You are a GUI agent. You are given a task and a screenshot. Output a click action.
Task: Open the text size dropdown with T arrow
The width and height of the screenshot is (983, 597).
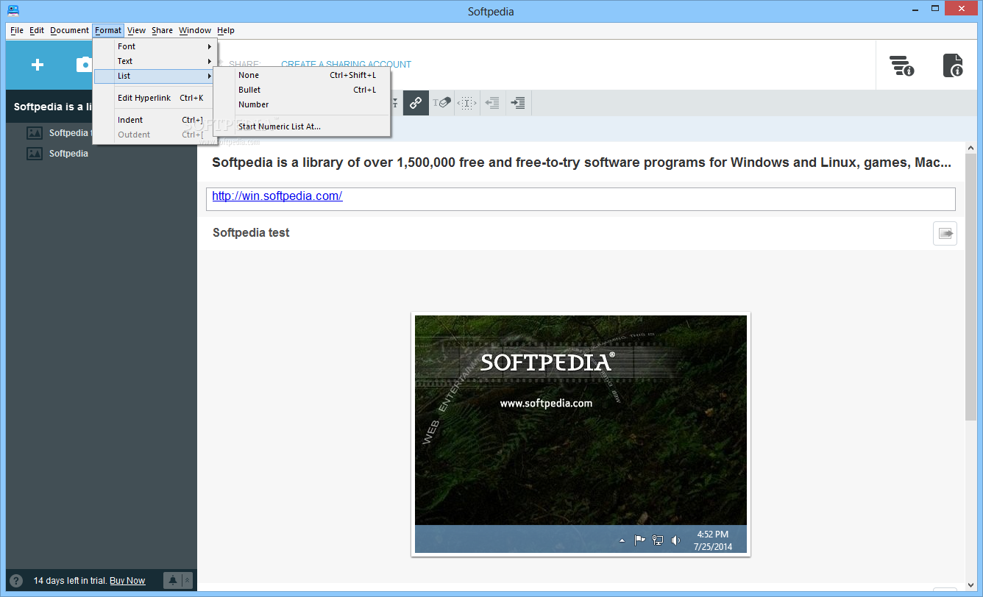tap(395, 103)
